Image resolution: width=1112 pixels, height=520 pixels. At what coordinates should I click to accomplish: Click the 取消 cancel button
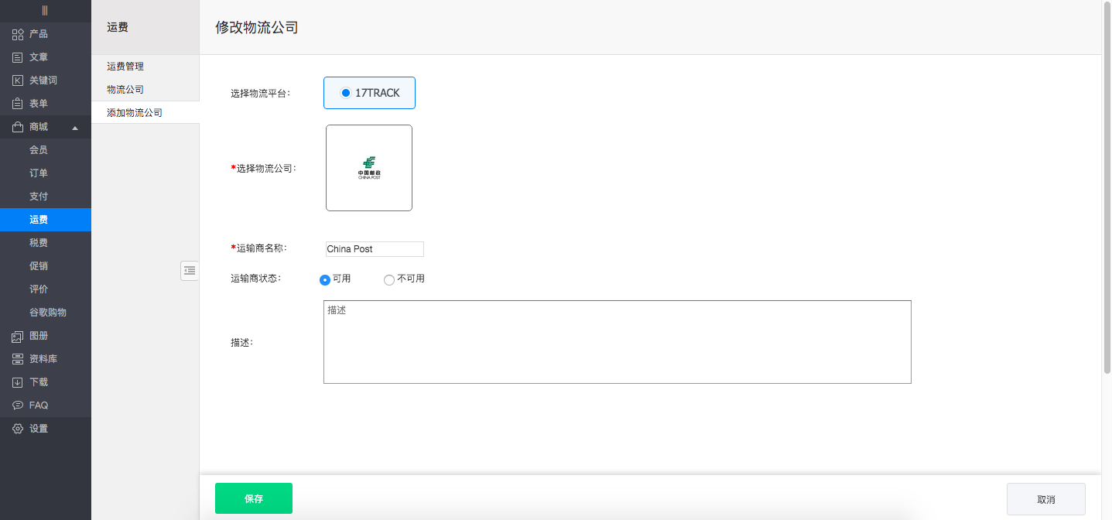pyautogui.click(x=1045, y=499)
